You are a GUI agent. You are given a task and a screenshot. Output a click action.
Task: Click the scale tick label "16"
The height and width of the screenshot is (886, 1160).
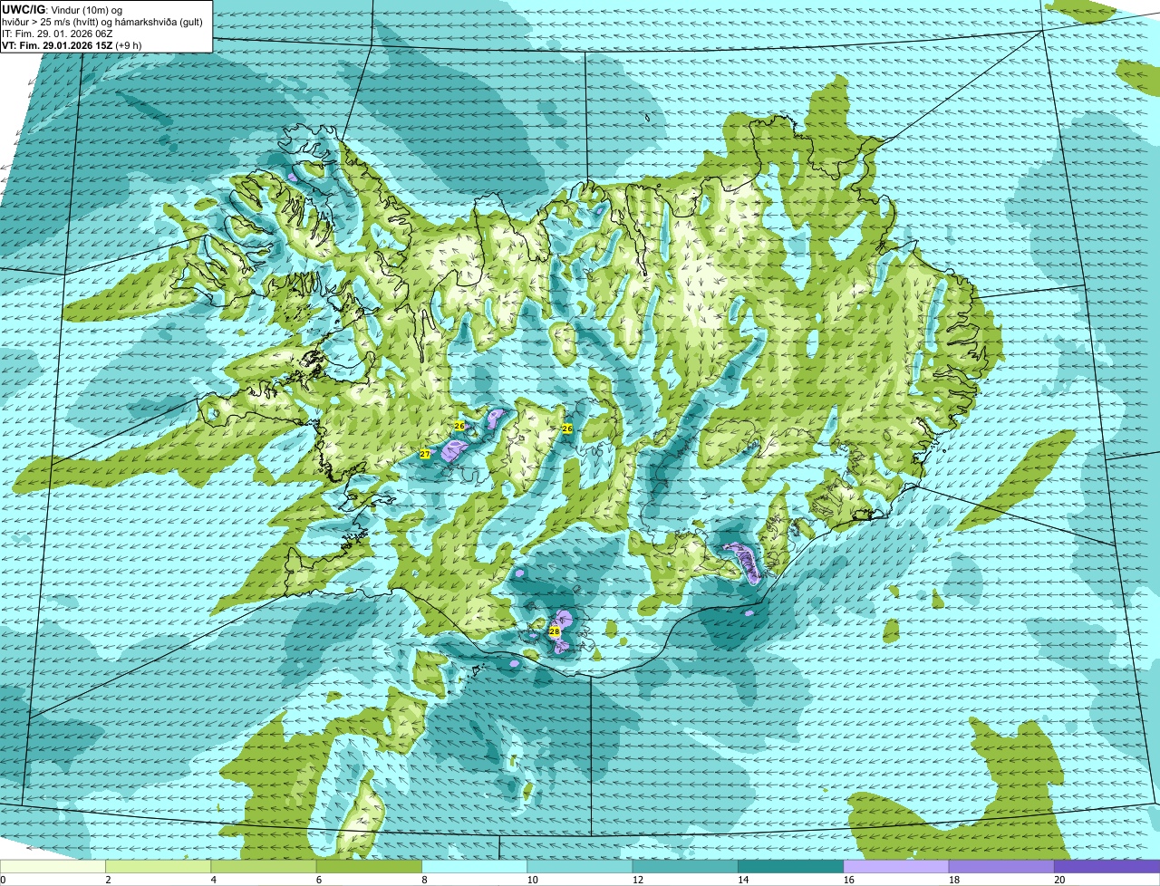click(x=848, y=880)
